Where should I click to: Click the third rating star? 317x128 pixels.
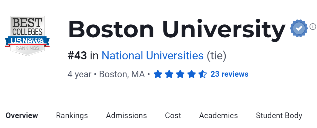tap(180, 74)
